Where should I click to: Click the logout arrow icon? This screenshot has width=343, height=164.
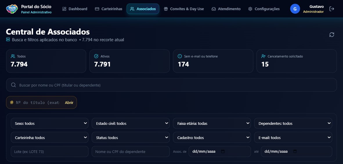(332, 9)
